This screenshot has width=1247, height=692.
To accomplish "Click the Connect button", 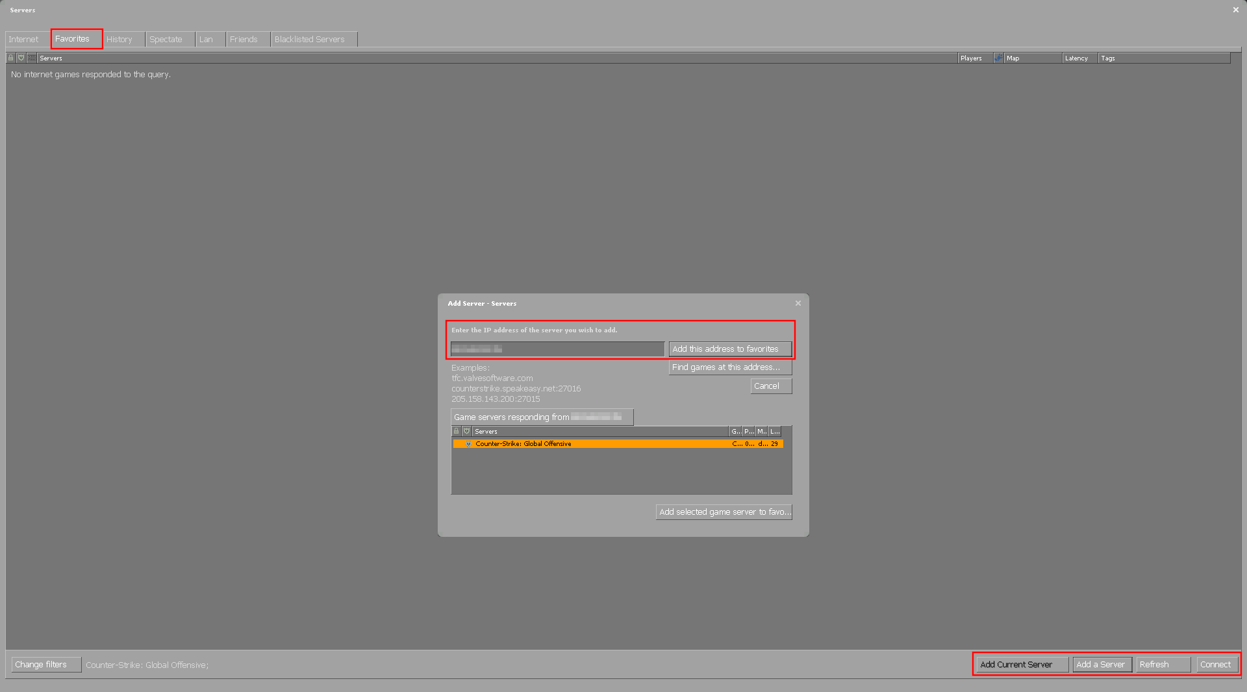I will click(1217, 665).
